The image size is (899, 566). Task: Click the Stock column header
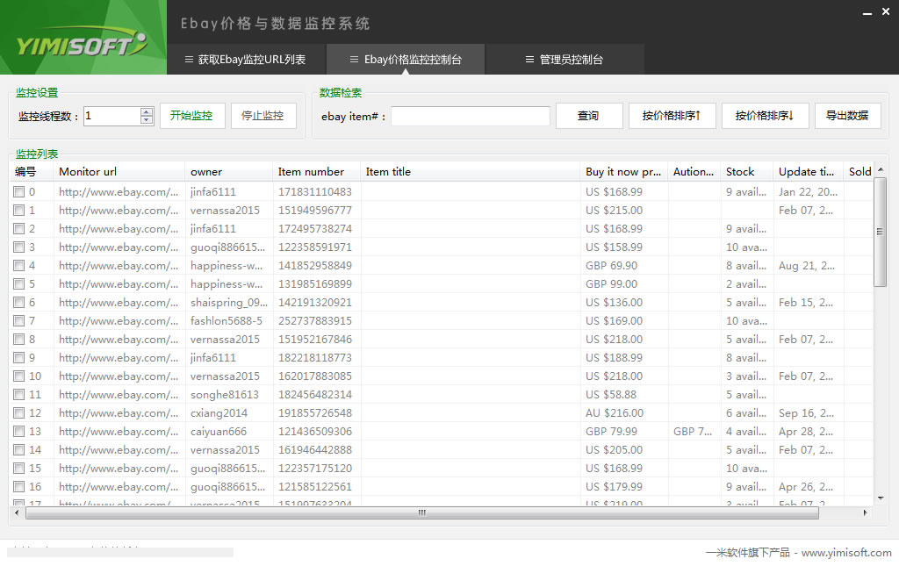[746, 172]
